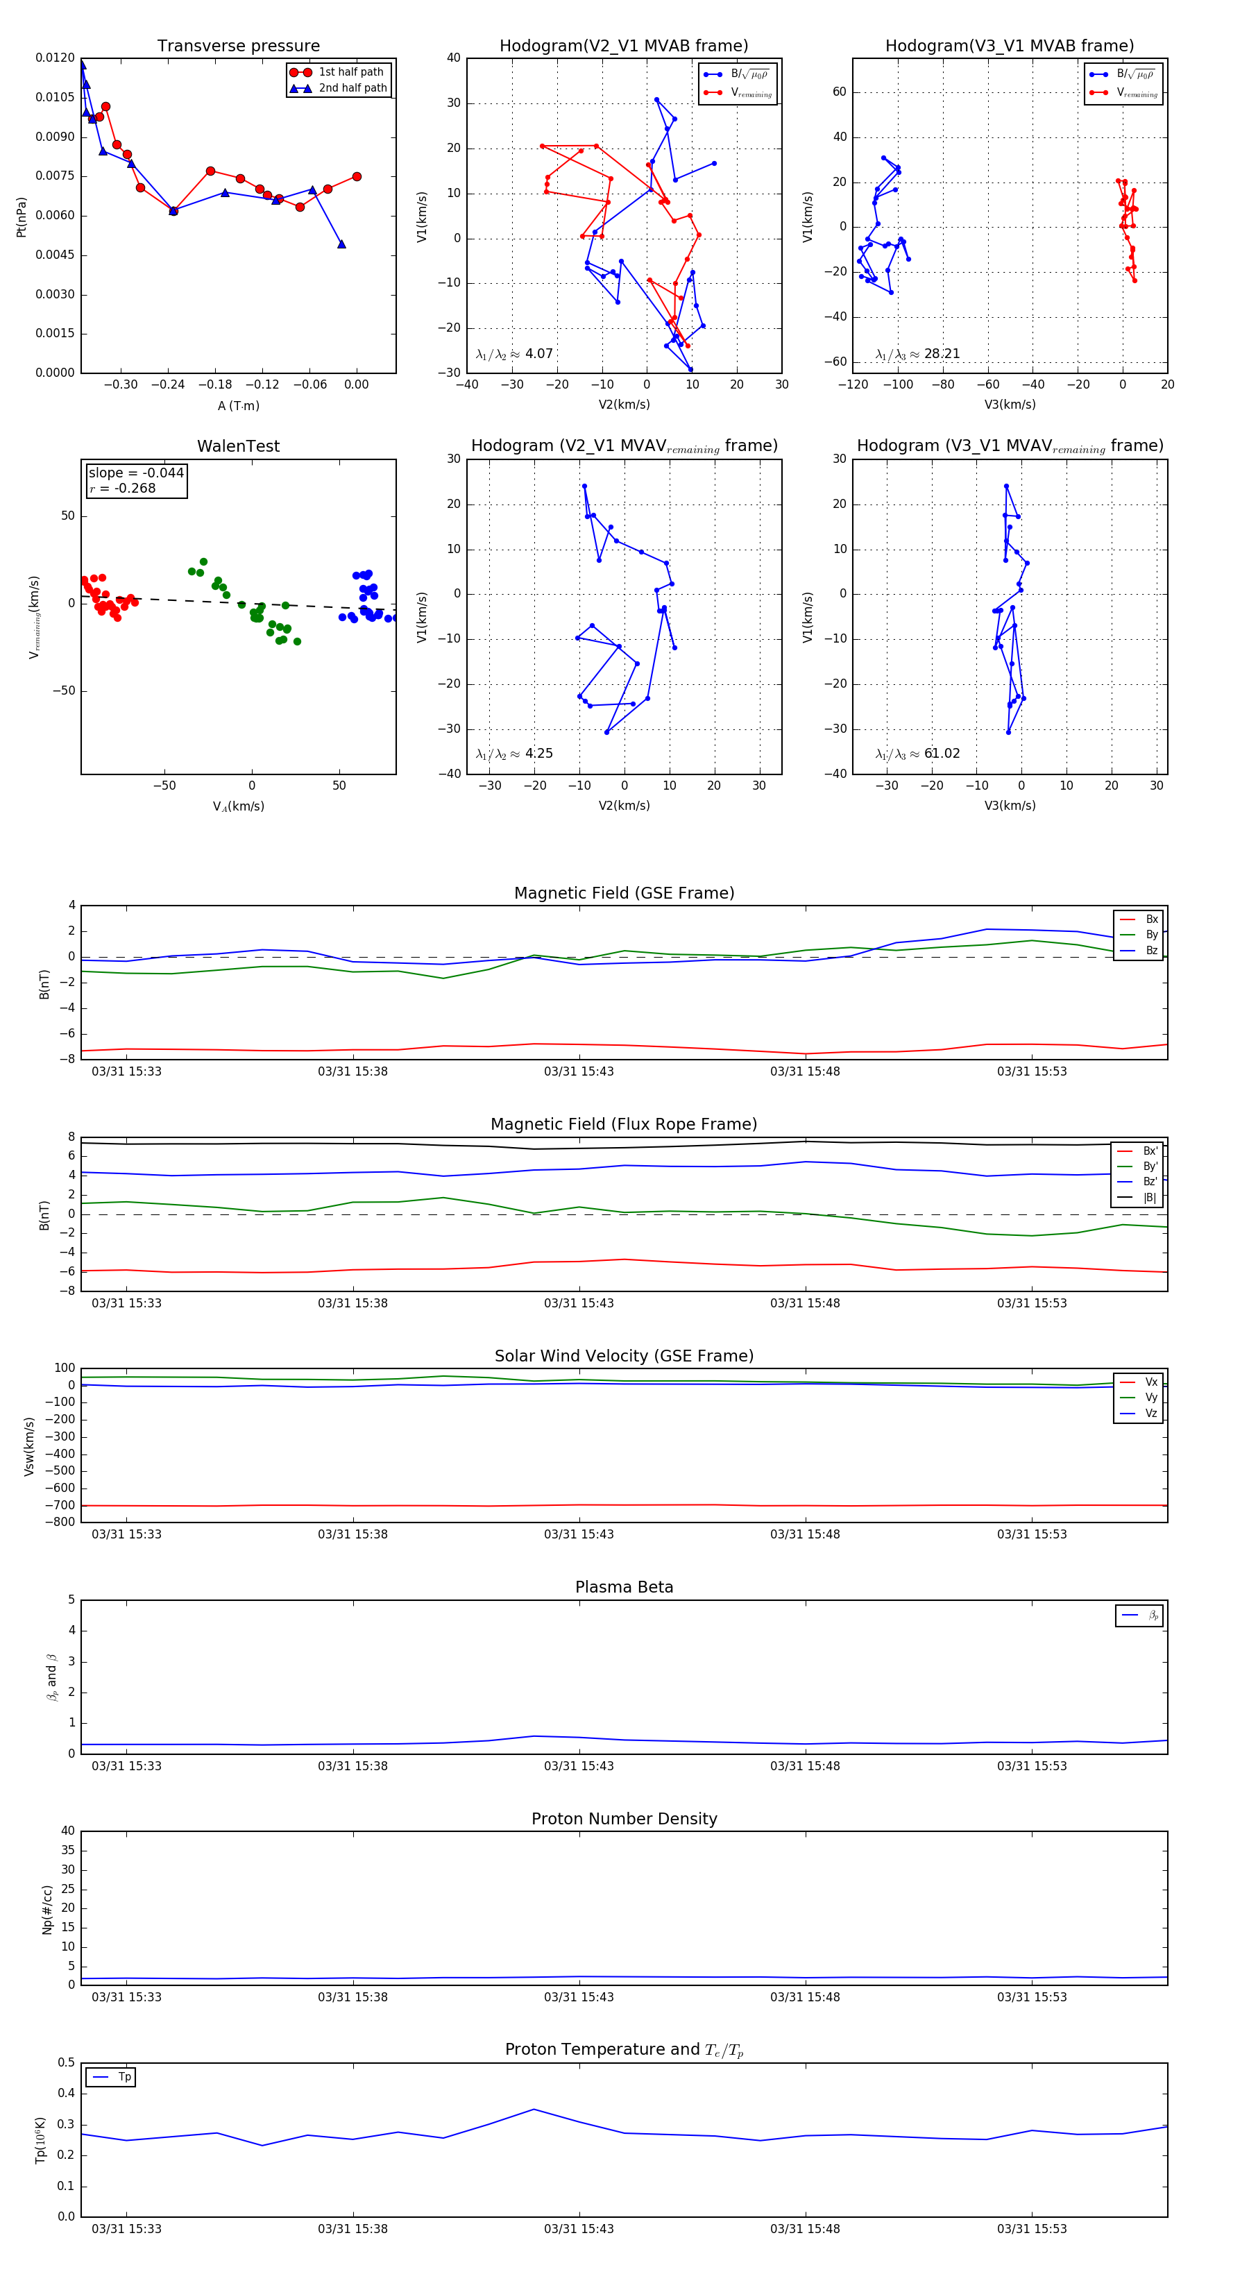Viewport: 1249px width, 2290px height.
Task: Click 'V_remaining(km/s)' y-axis label in WalenTest
Action: point(34,617)
